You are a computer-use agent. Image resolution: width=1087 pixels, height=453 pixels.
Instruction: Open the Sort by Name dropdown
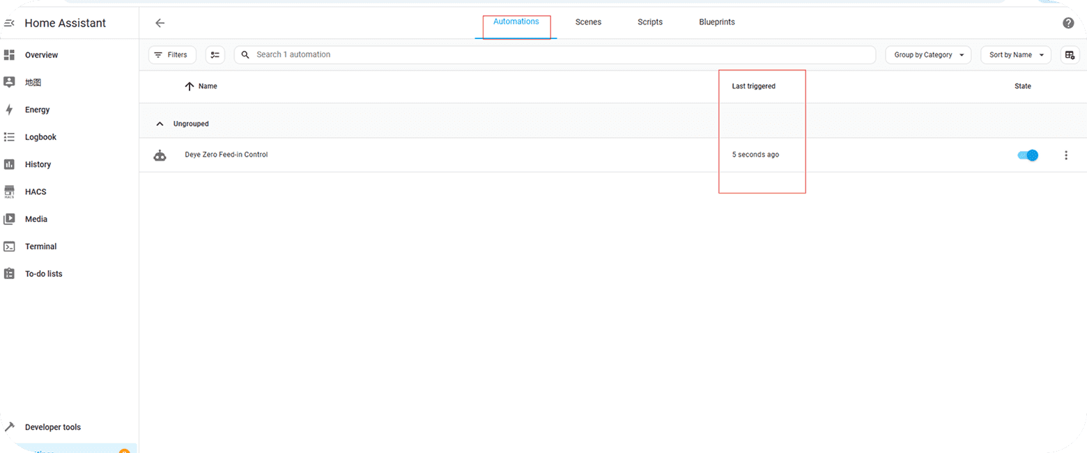1015,55
